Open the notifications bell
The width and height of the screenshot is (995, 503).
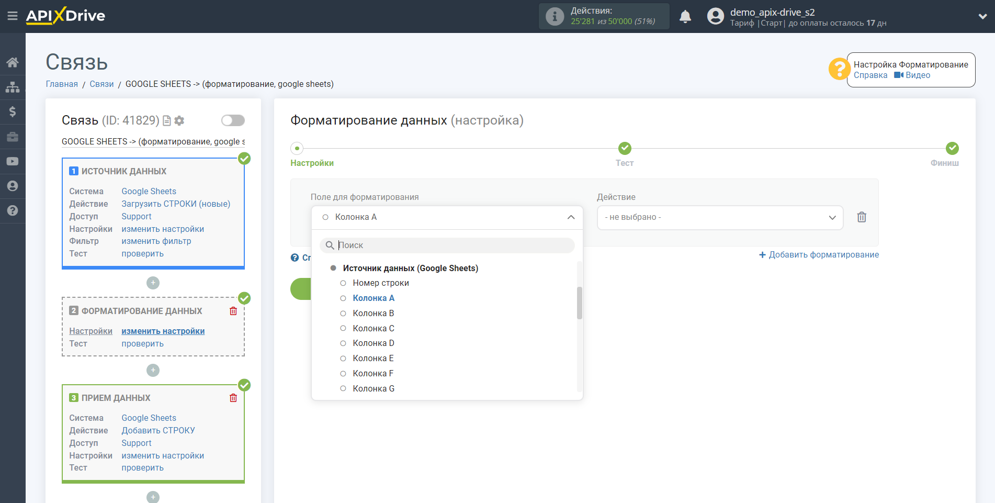pyautogui.click(x=685, y=17)
